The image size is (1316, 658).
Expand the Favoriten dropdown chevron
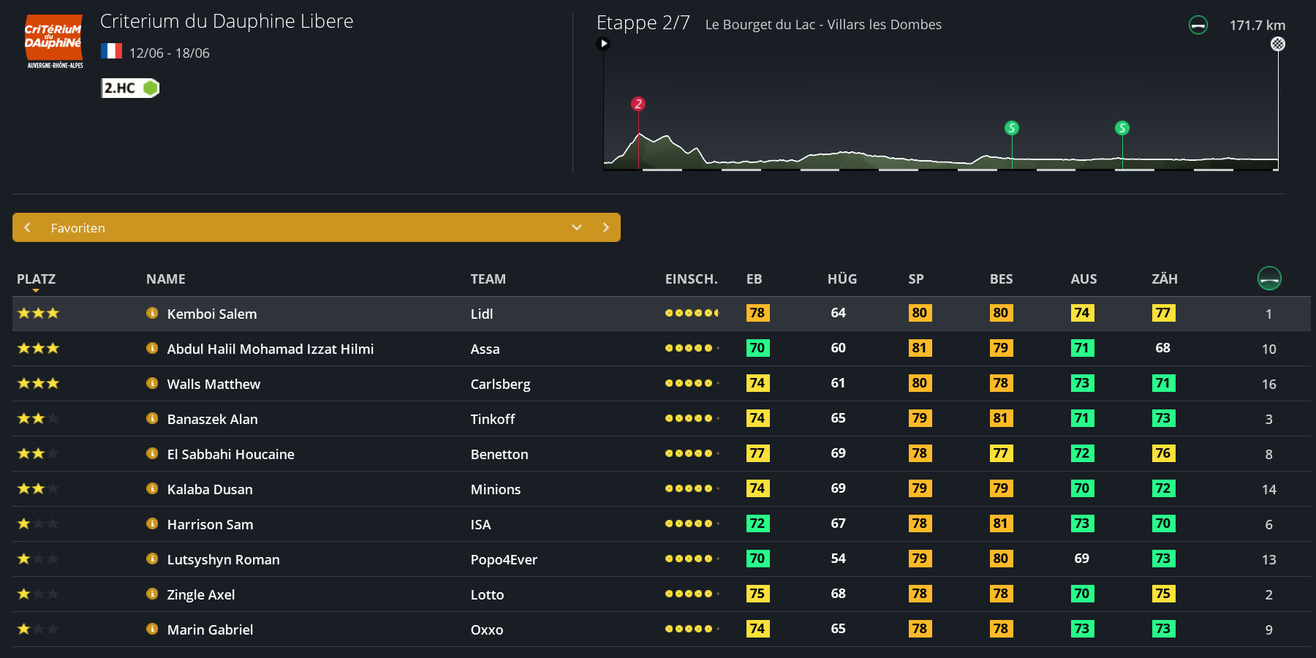pos(576,227)
